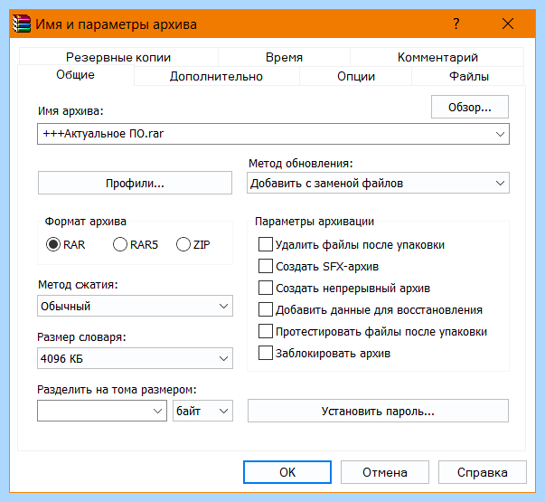545x502 pixels.
Task: Open the Метод обновления dropdown
Action: [x=378, y=183]
